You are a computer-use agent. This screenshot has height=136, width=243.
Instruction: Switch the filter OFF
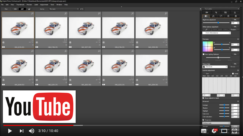coord(22,9)
